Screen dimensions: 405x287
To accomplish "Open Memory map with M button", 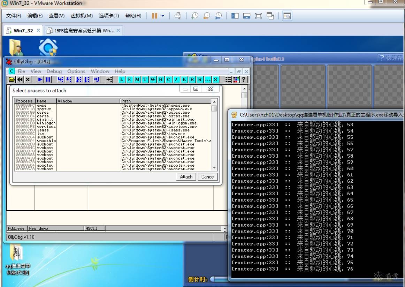I will click(137, 80).
